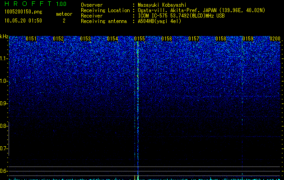The height and width of the screenshot is (180, 284).
Task: Click the 0157 time marker
Action: [194, 39]
